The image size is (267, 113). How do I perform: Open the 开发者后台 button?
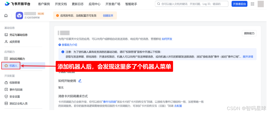239,4
